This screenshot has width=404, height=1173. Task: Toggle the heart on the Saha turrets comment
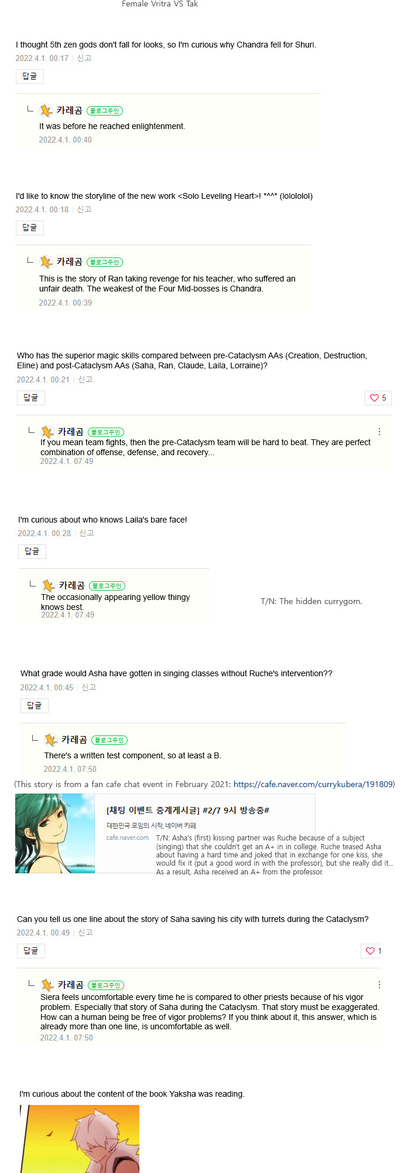coord(371,951)
